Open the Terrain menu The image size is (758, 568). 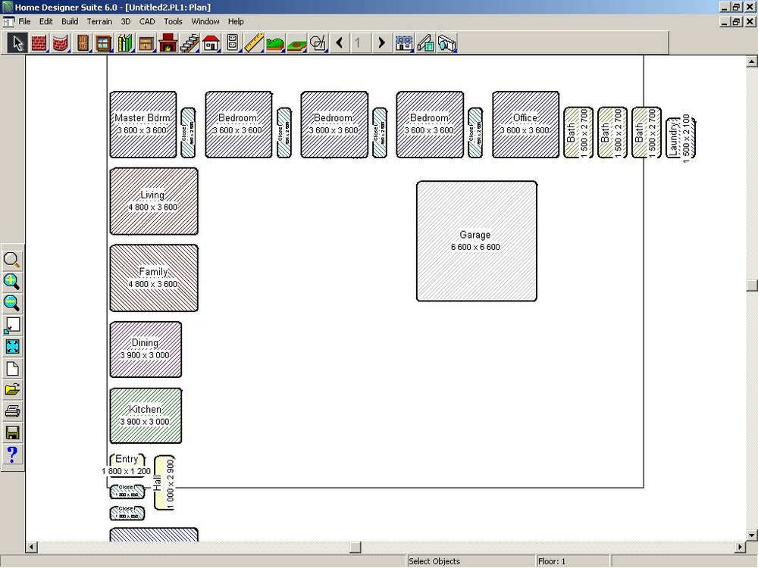[99, 22]
